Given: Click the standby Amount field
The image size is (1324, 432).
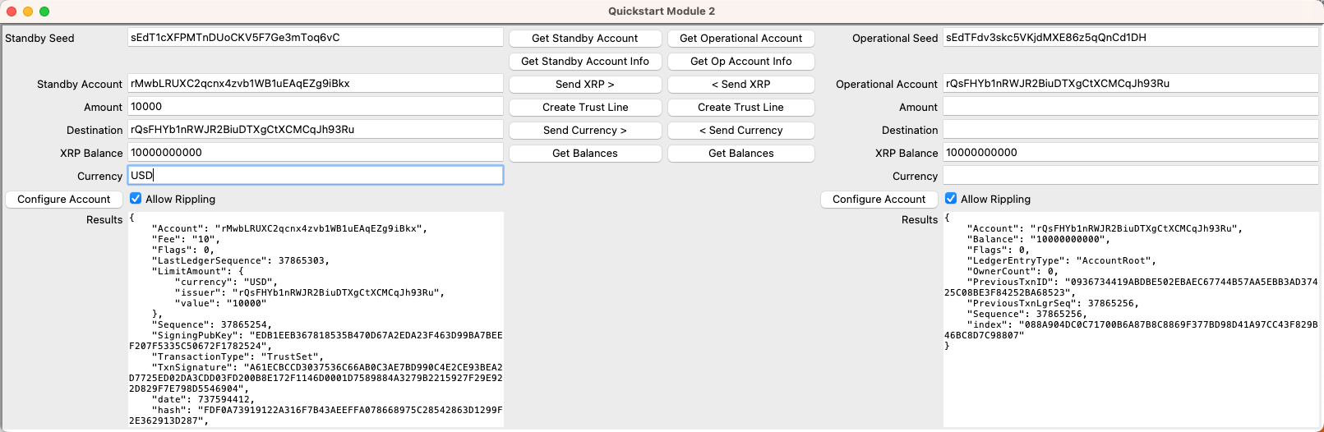Looking at the screenshot, I should click(x=315, y=107).
